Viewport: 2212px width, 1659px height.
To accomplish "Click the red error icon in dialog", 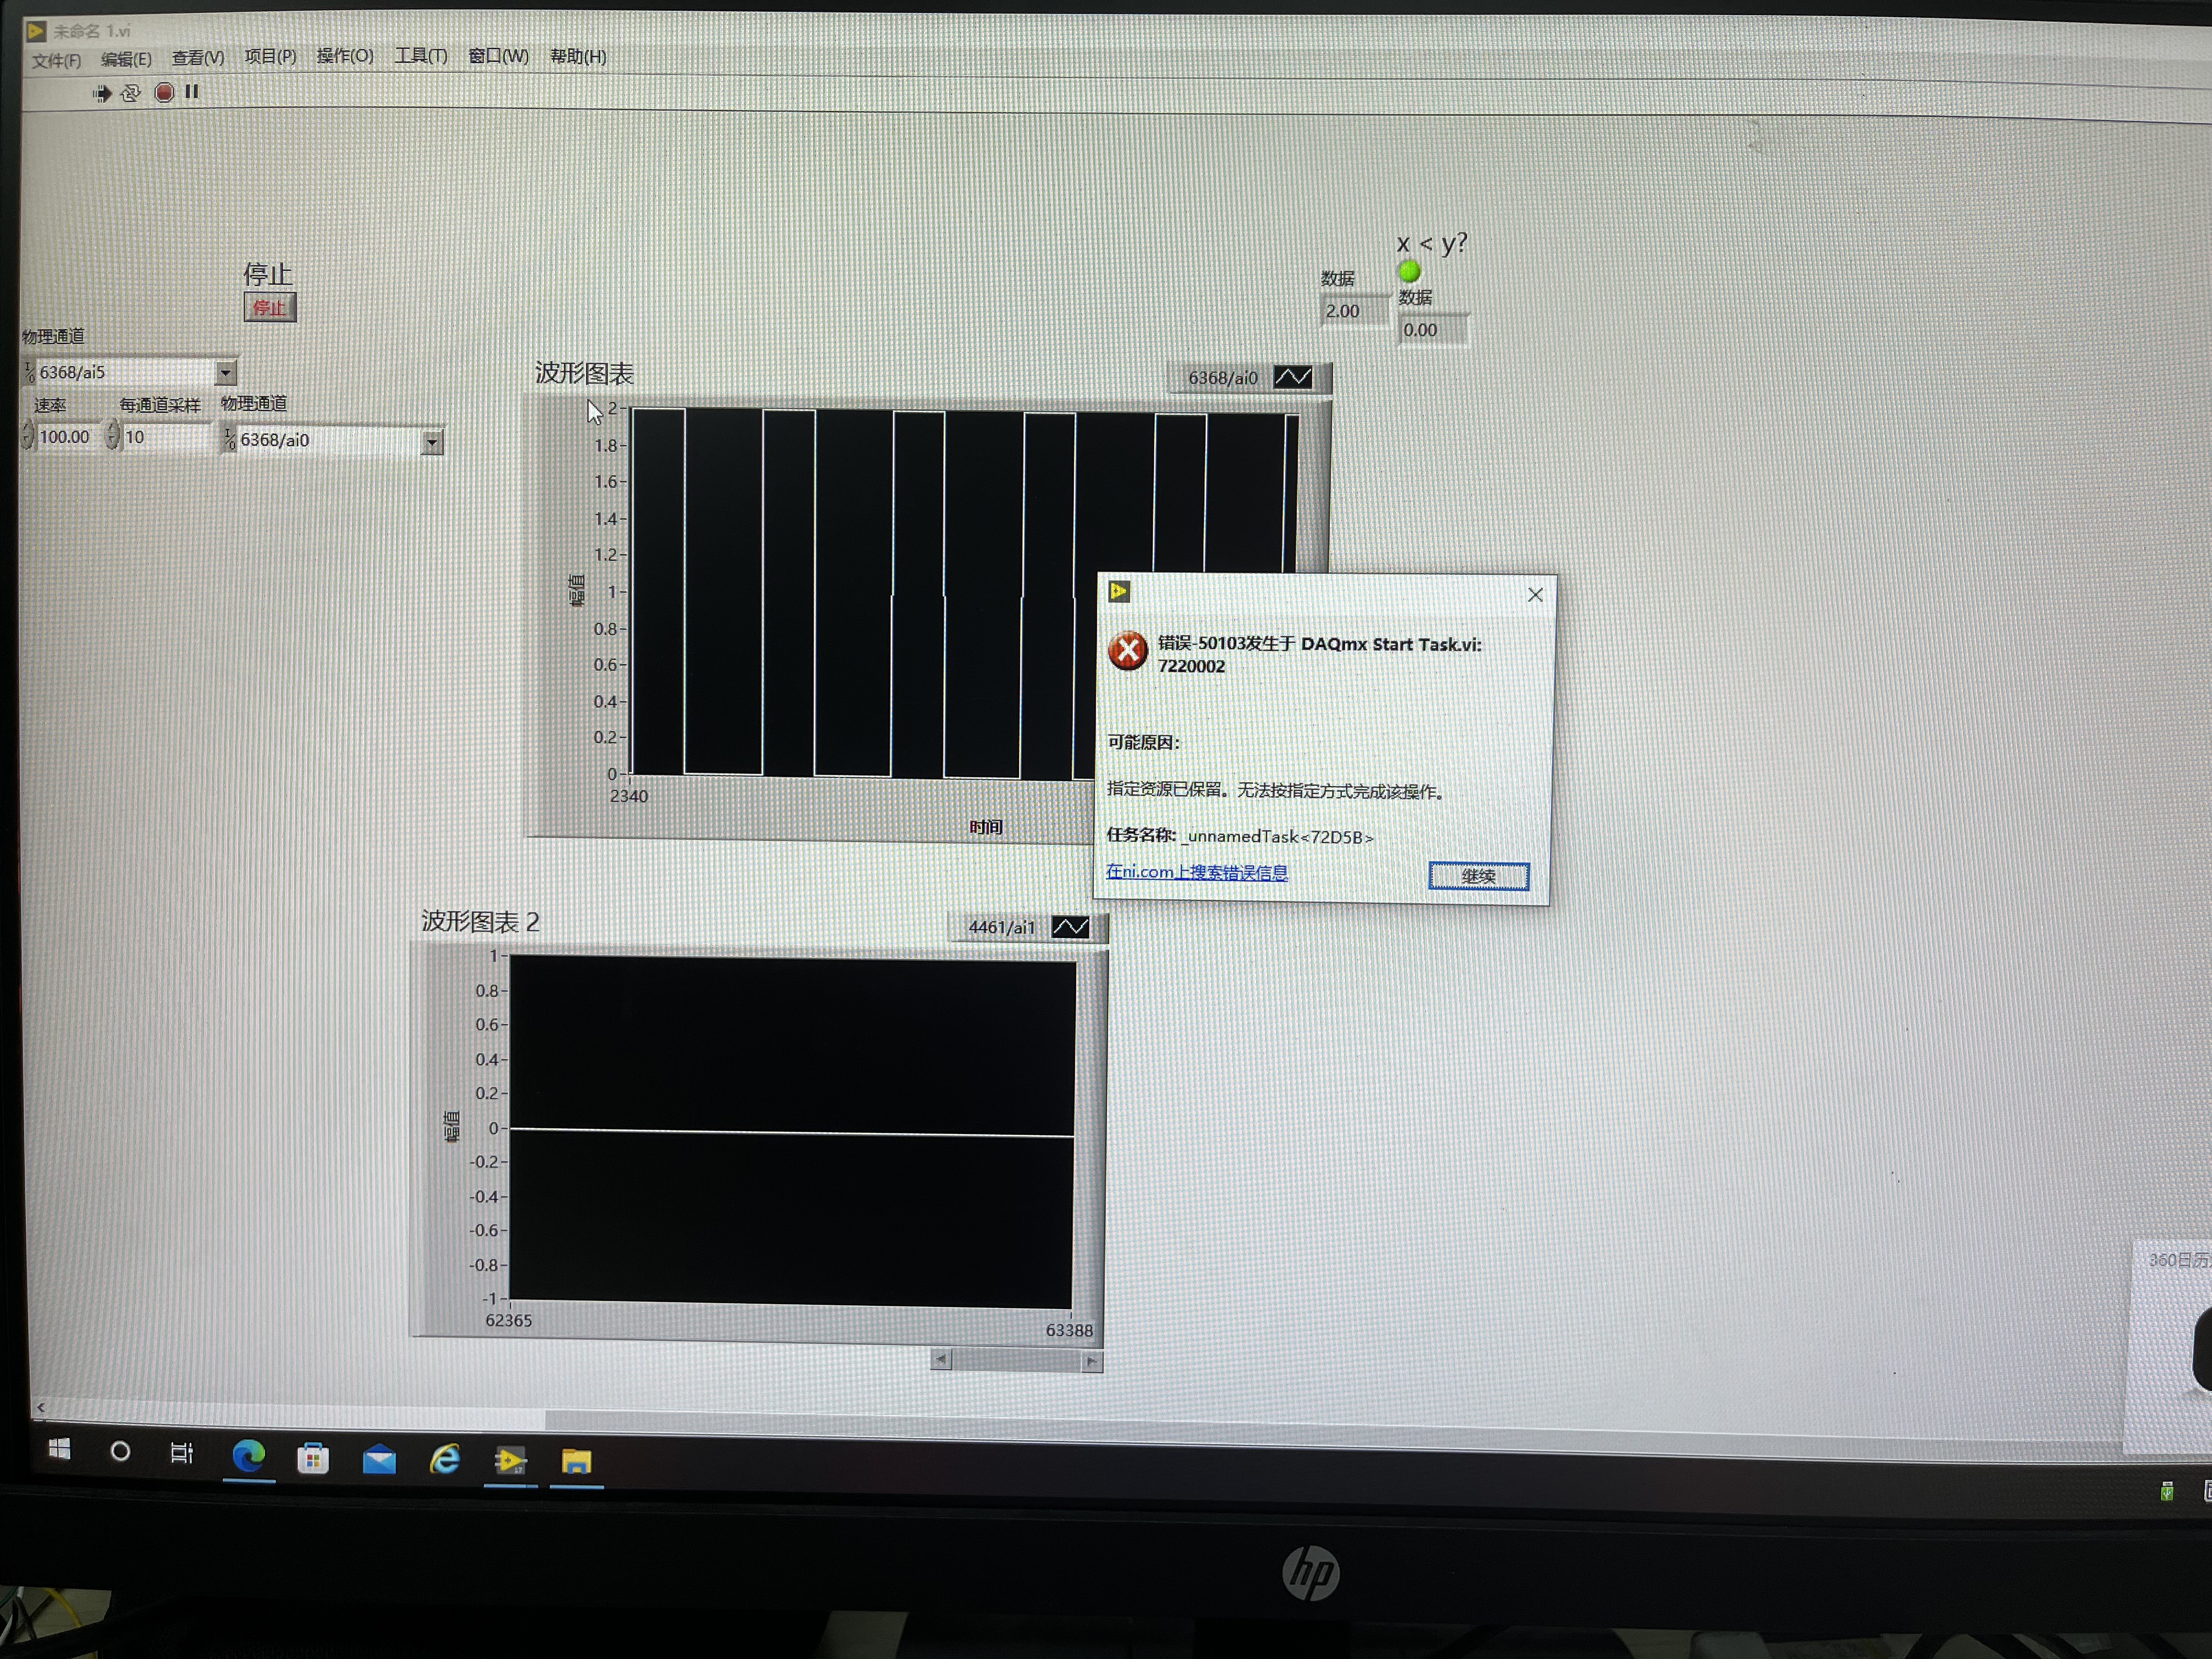I will coord(1128,651).
